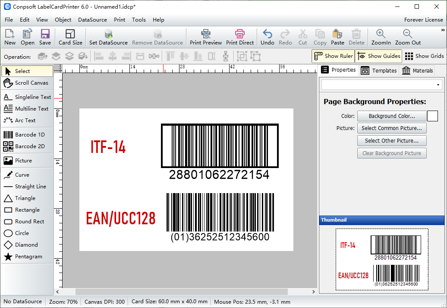Viewport: 447px width, 308px height.
Task: Draw a Triangle shape
Action: 27,198
